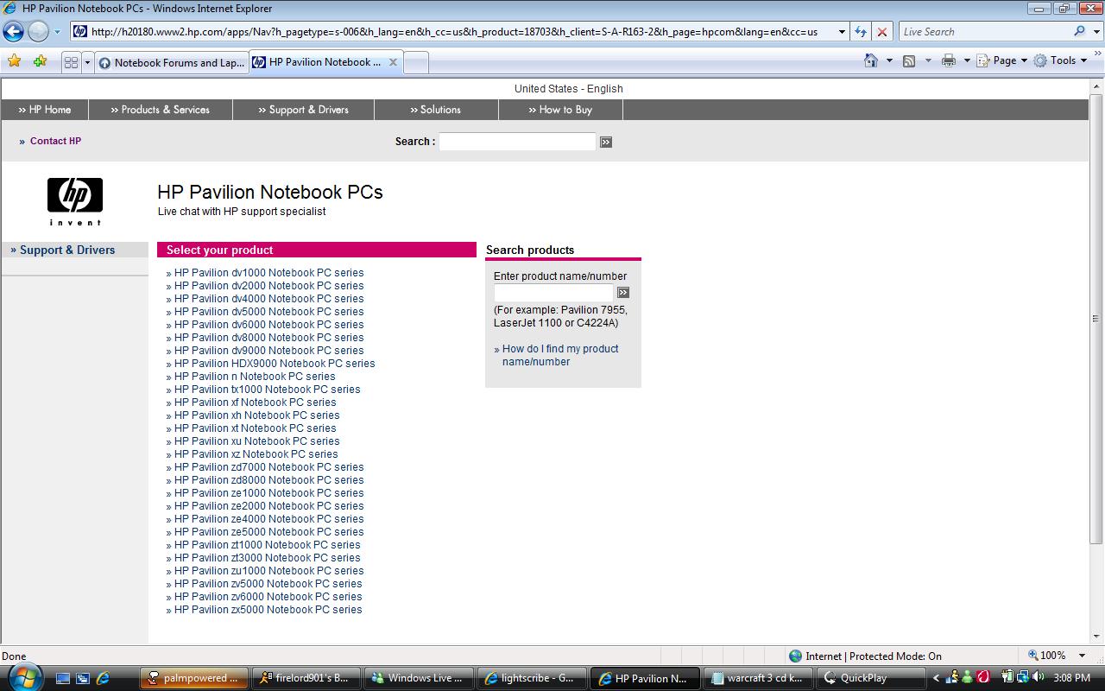This screenshot has width=1105, height=691.
Task: Show hidden system tray icons arrow
Action: click(x=937, y=678)
